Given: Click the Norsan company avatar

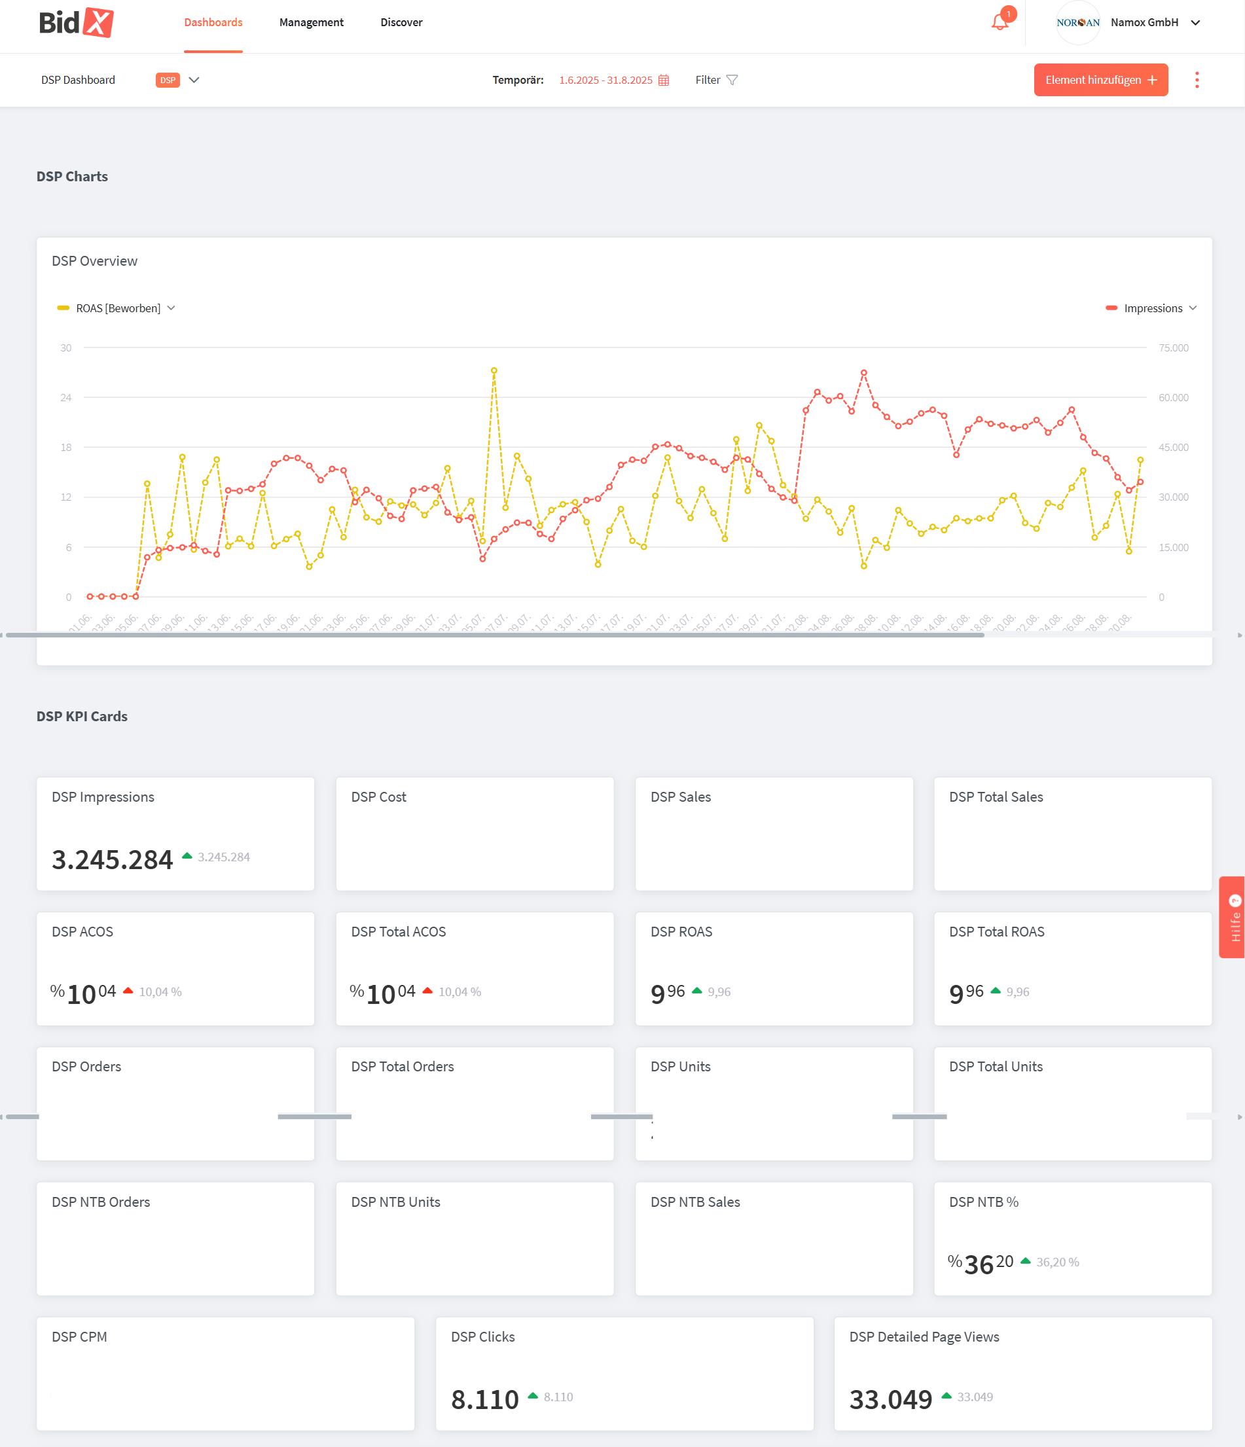Looking at the screenshot, I should pyautogui.click(x=1077, y=22).
